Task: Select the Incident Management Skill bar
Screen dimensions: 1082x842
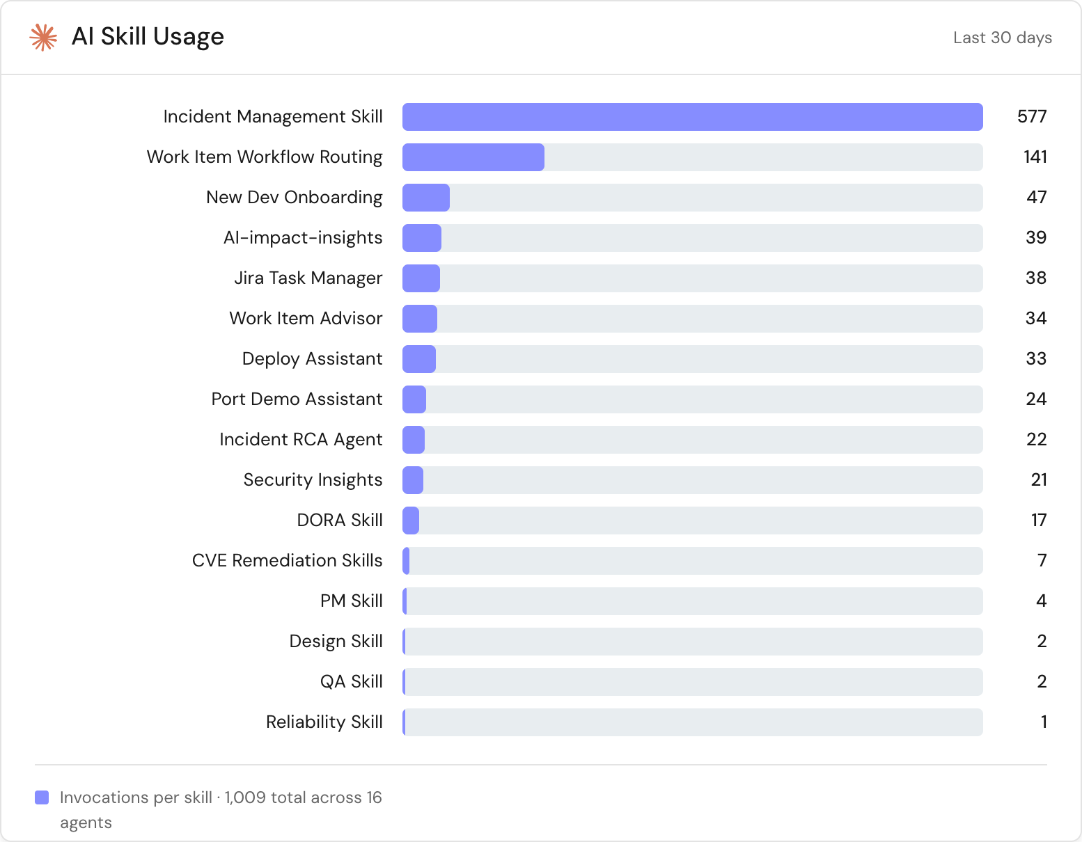Action: 693,117
